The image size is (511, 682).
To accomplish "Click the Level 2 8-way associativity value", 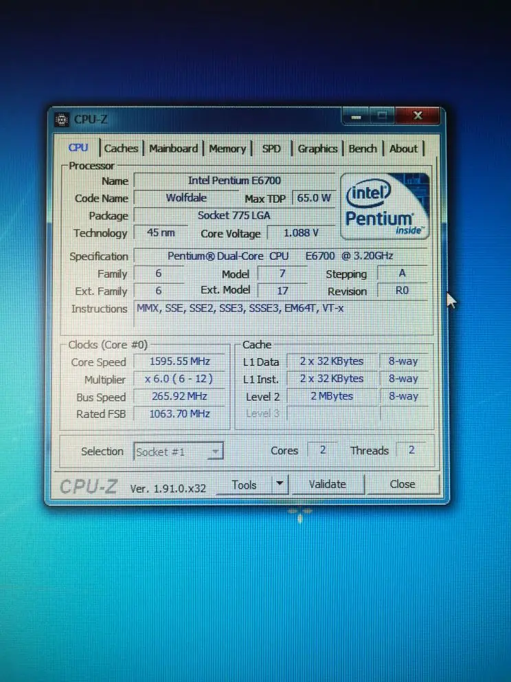I will coord(403,396).
